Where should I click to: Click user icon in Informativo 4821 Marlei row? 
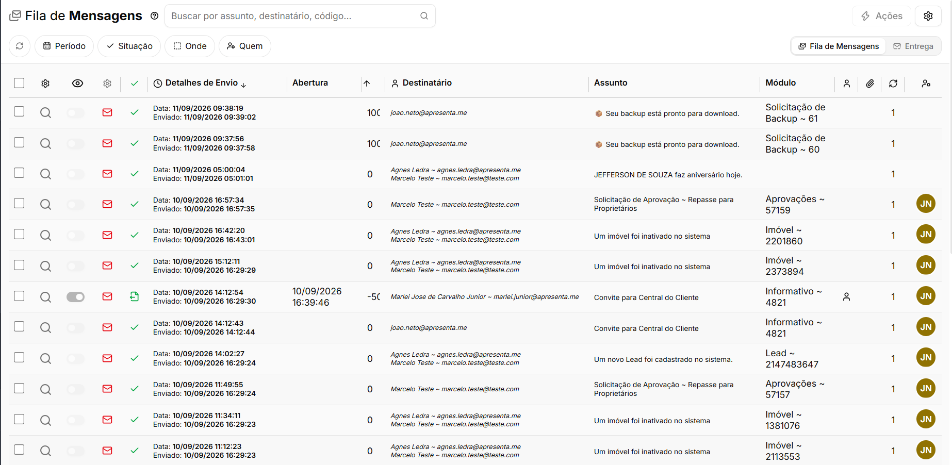click(846, 296)
